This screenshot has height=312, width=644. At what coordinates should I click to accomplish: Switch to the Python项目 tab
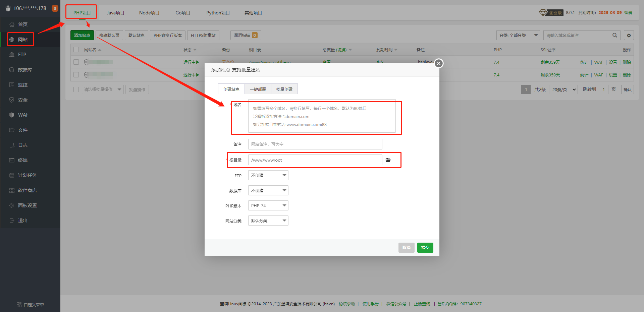[218, 13]
